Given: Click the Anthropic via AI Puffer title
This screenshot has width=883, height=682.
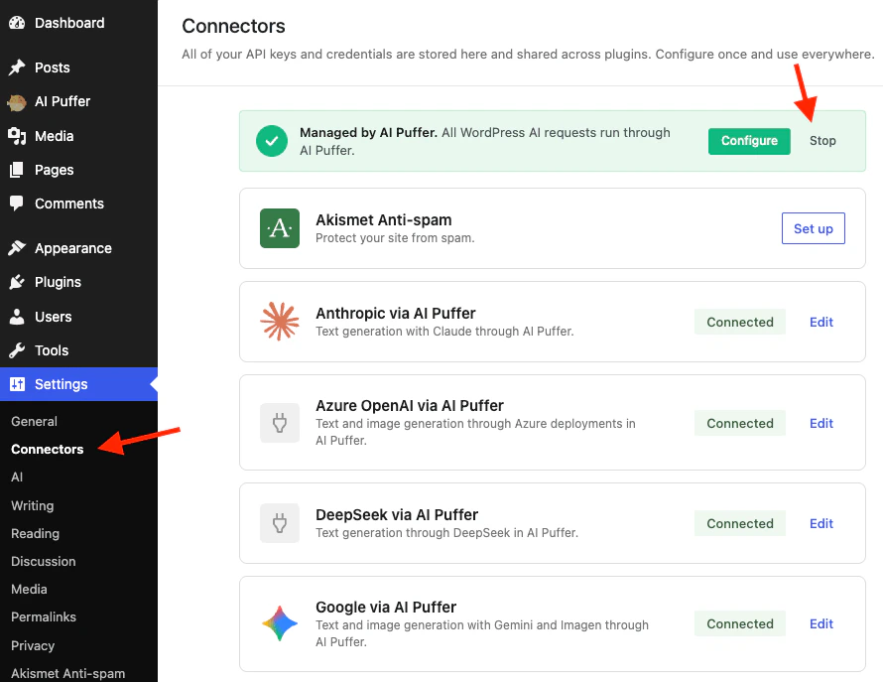Looking at the screenshot, I should (395, 314).
